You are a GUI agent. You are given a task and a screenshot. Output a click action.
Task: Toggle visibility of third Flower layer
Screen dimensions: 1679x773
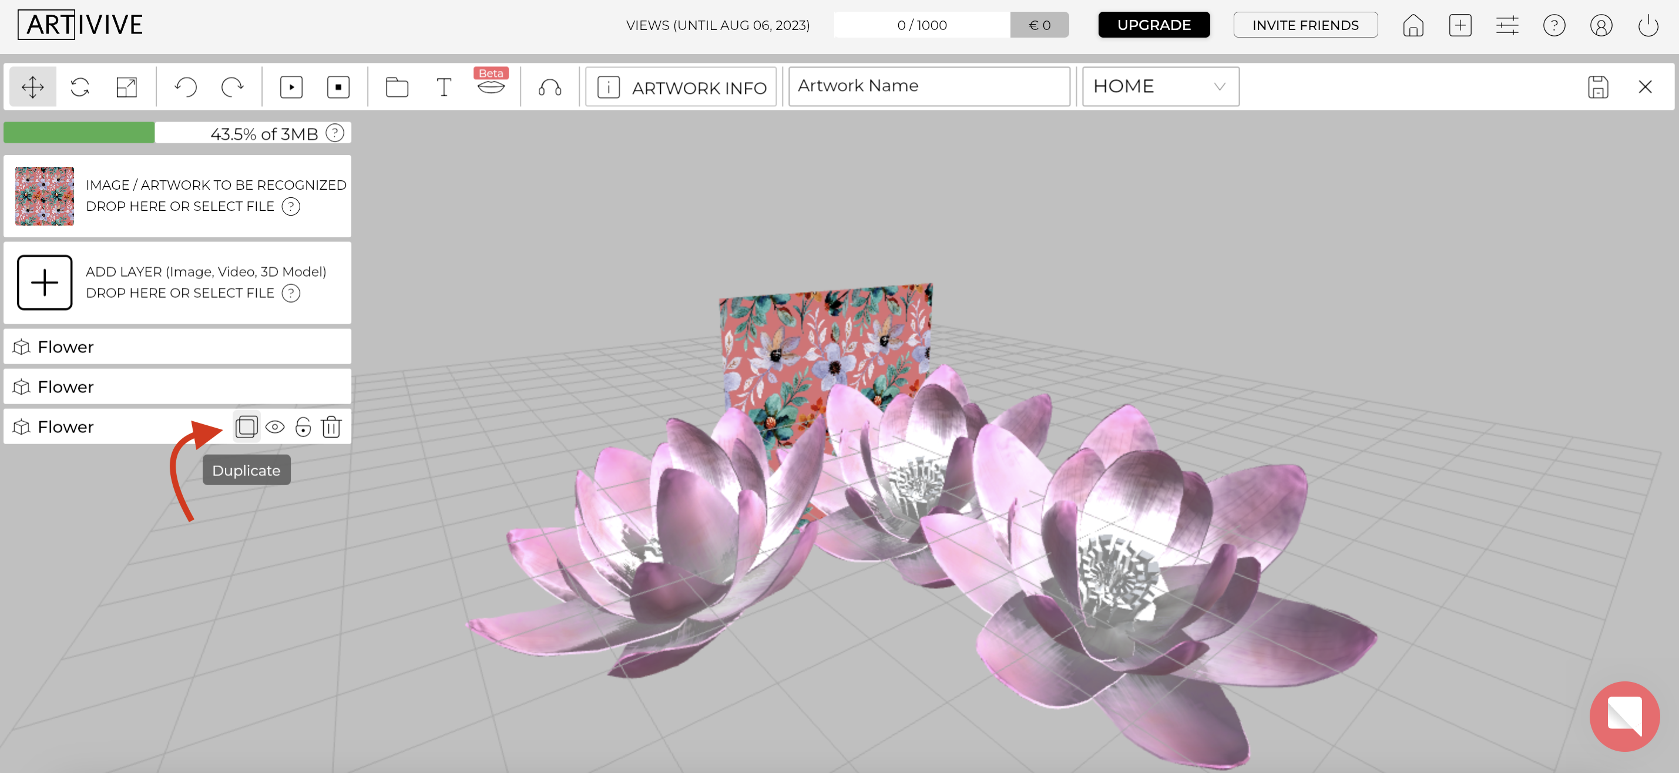point(275,427)
